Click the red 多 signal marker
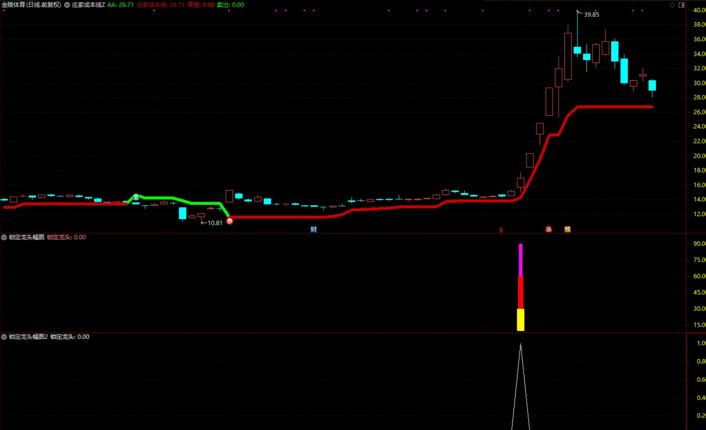Screen dimensions: 706x430 click(x=230, y=221)
